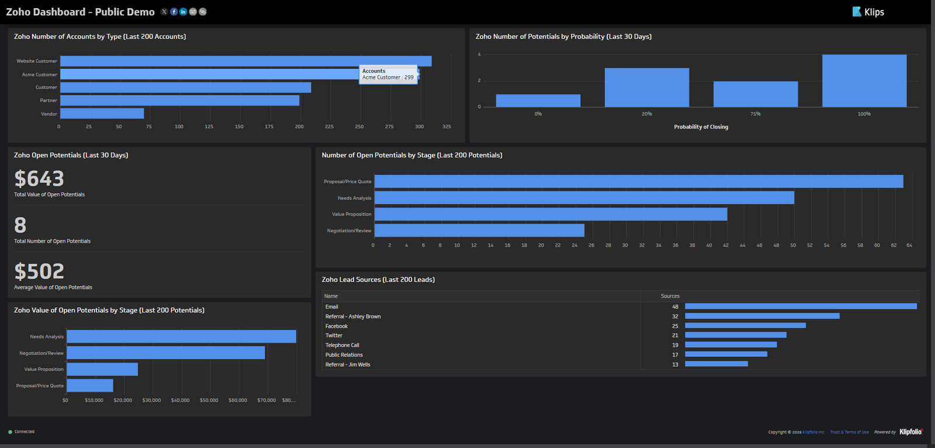Image resolution: width=935 pixels, height=448 pixels.
Task: Select the Telephone Call lead source row
Action: pyautogui.click(x=621, y=345)
